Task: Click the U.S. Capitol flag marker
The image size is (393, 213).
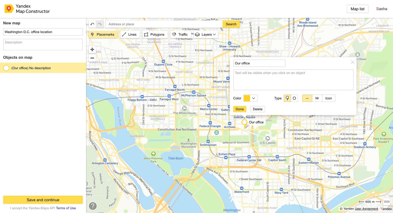Action: tap(268, 138)
